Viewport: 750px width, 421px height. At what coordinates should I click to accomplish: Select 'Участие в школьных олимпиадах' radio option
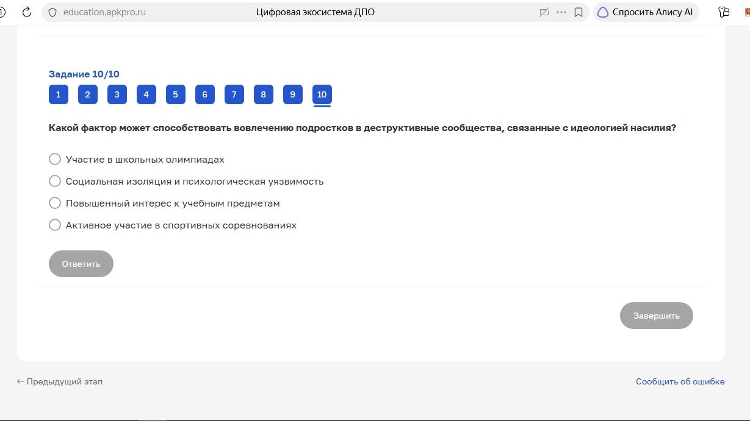[x=55, y=159]
